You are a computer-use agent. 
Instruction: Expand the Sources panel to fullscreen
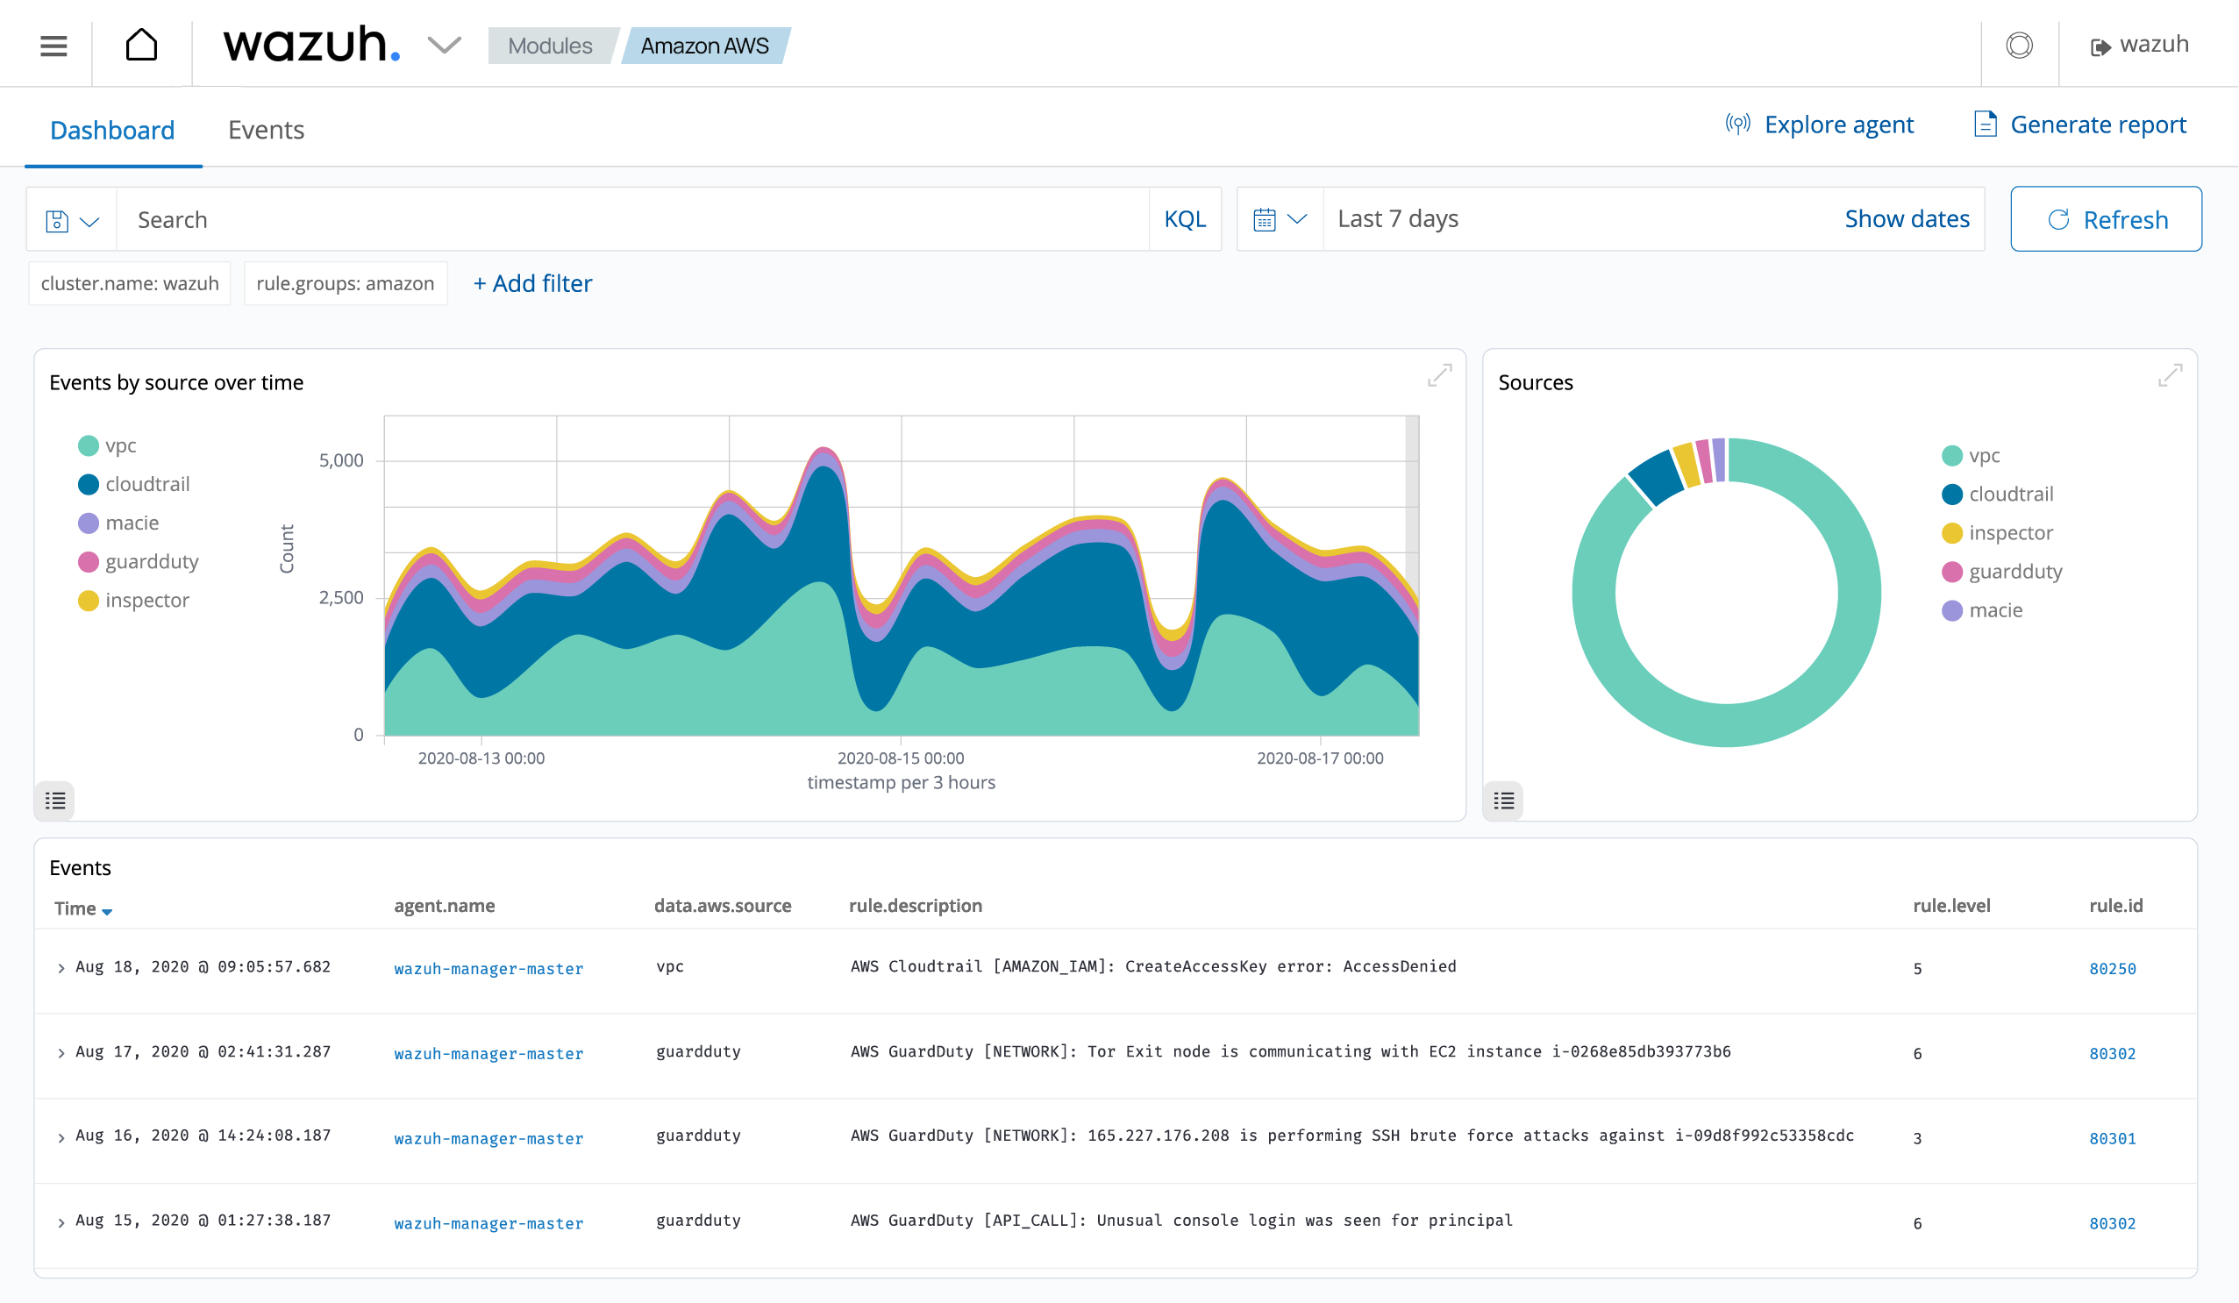[2171, 375]
